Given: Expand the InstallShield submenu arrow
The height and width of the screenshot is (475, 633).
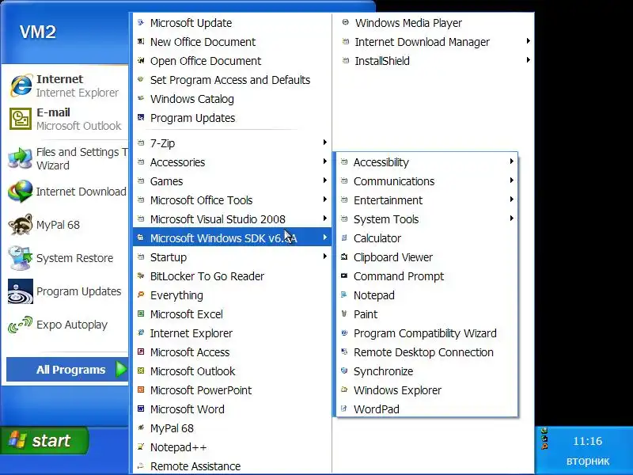Looking at the screenshot, I should point(529,60).
